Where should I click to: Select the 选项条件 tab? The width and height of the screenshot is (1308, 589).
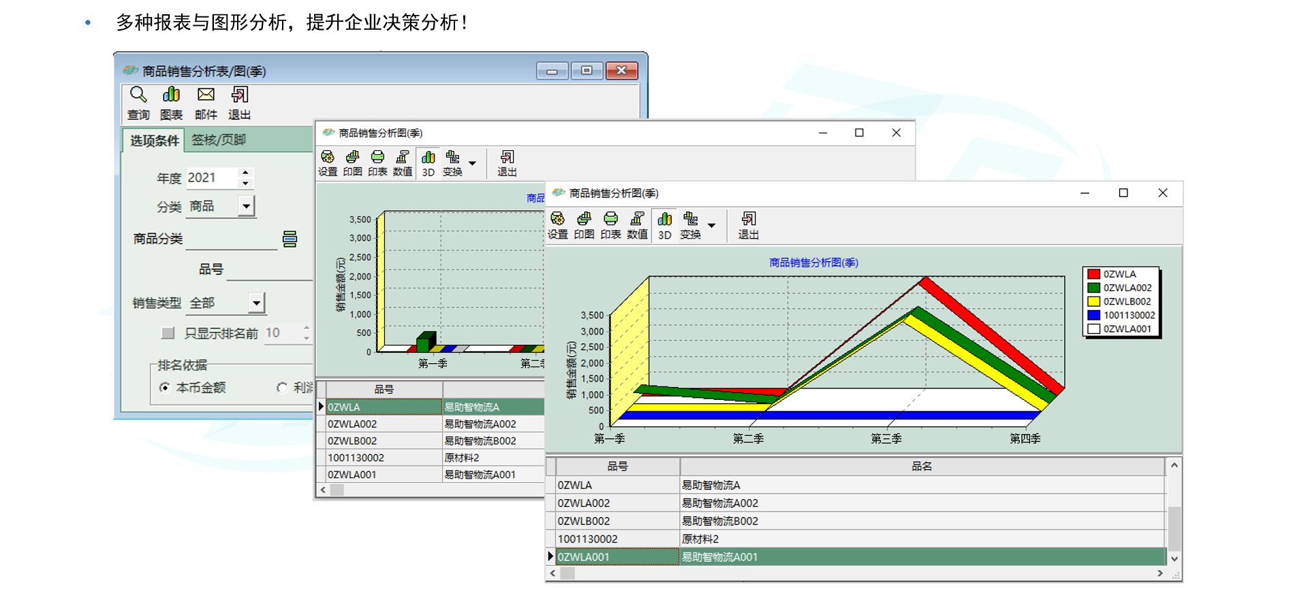[x=155, y=141]
